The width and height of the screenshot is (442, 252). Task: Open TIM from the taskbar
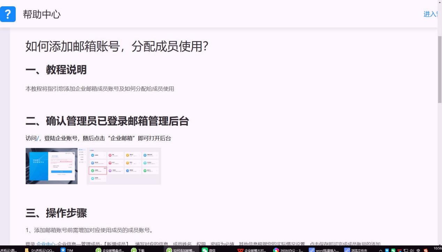67,250
